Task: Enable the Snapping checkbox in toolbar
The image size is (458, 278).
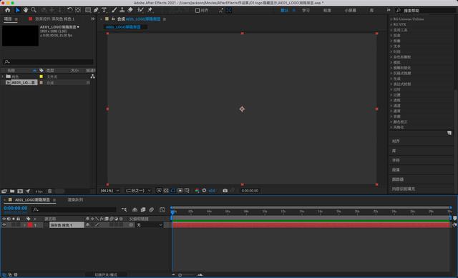Action: pyautogui.click(x=198, y=11)
